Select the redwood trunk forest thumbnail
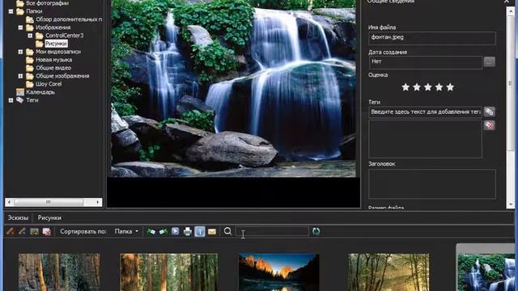518x291 pixels. click(59, 272)
